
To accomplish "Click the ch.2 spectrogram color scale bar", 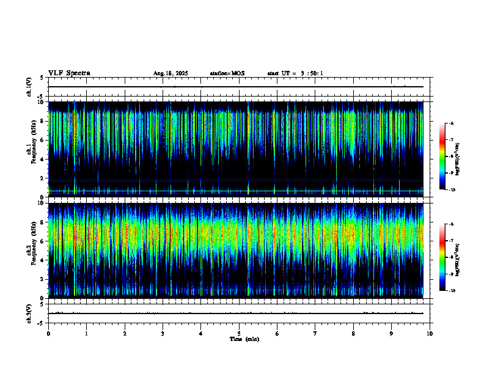I will click(x=442, y=257).
